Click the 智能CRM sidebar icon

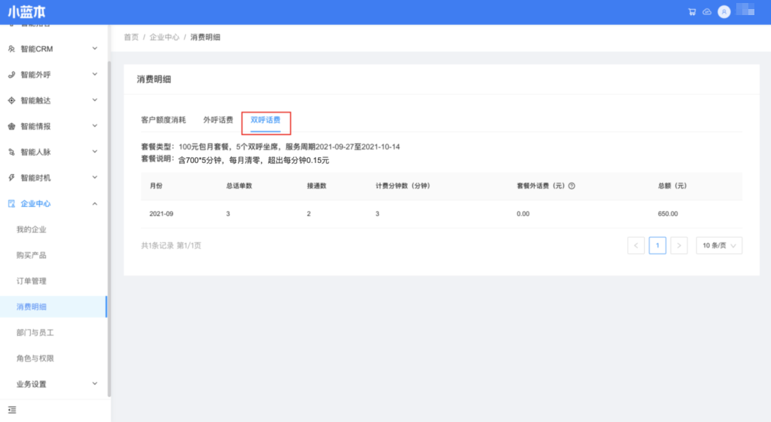click(x=11, y=49)
